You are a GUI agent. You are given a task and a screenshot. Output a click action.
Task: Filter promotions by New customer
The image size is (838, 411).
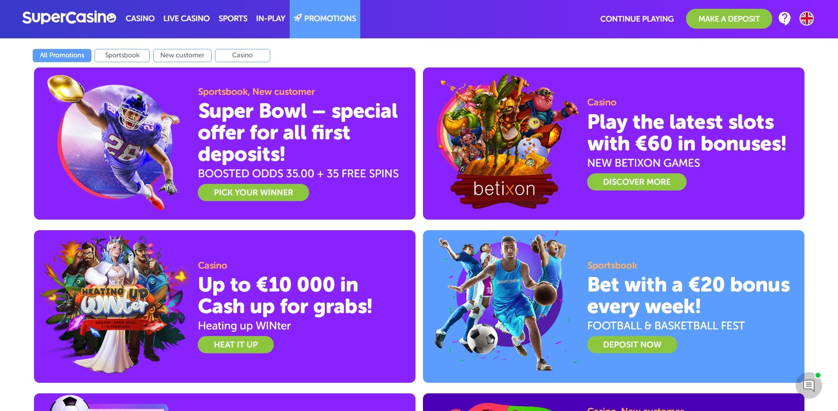(182, 55)
